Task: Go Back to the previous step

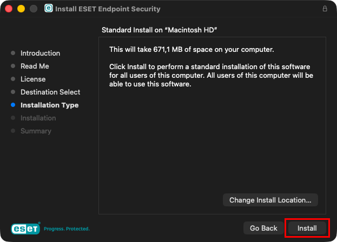Action: [x=263, y=228]
